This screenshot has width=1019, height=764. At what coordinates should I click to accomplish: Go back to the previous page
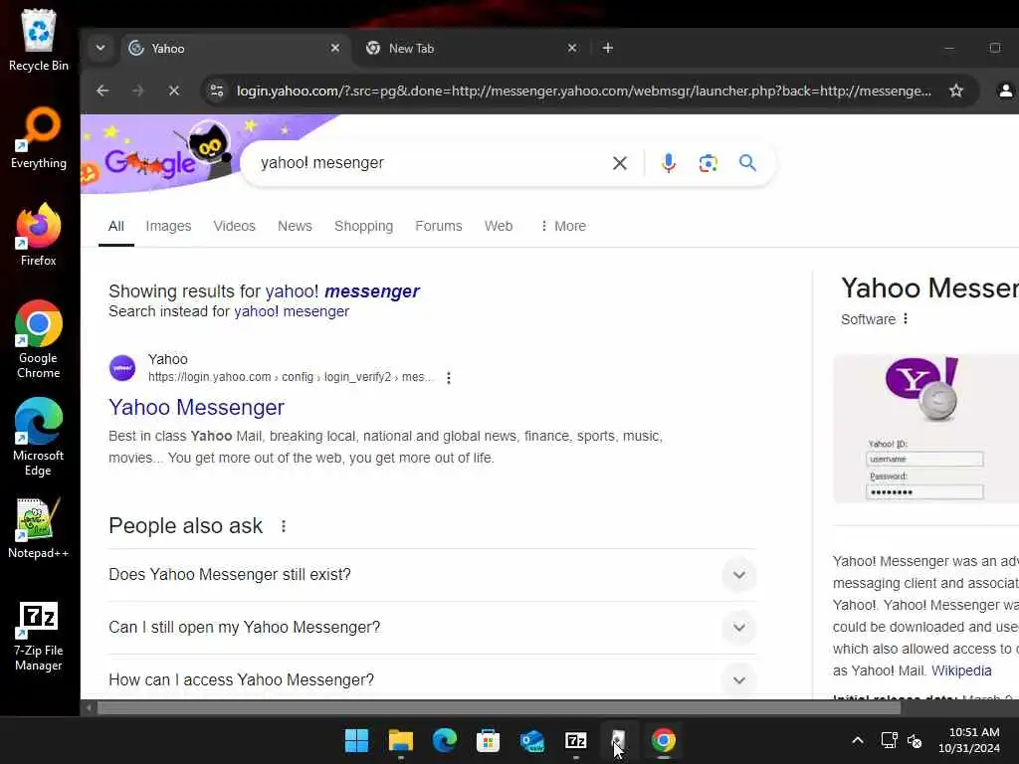coord(102,91)
